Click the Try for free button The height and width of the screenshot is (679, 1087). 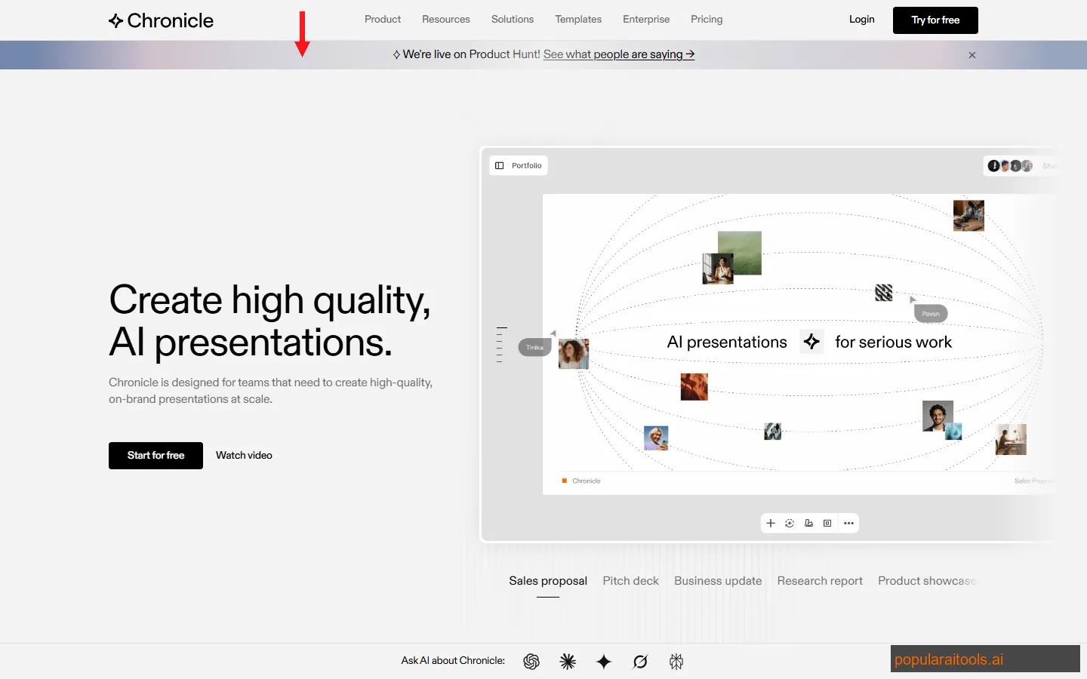(935, 20)
